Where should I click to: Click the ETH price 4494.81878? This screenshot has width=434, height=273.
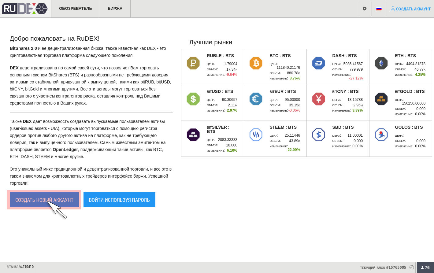[416, 64]
